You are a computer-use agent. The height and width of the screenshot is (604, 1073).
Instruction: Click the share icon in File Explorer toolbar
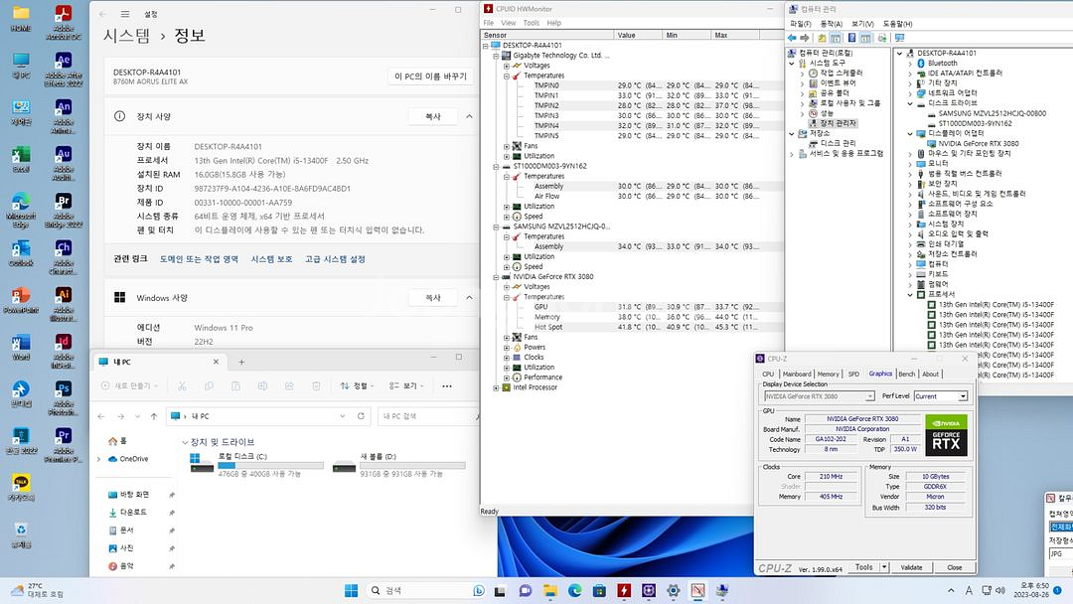click(x=289, y=385)
